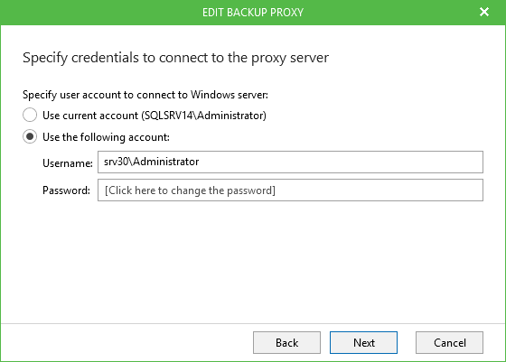
Task: Click the 'Specify credentials to connect' heading
Action: click(176, 58)
